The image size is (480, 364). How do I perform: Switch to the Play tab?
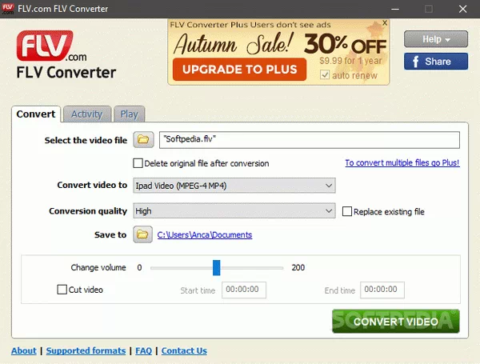click(x=129, y=114)
